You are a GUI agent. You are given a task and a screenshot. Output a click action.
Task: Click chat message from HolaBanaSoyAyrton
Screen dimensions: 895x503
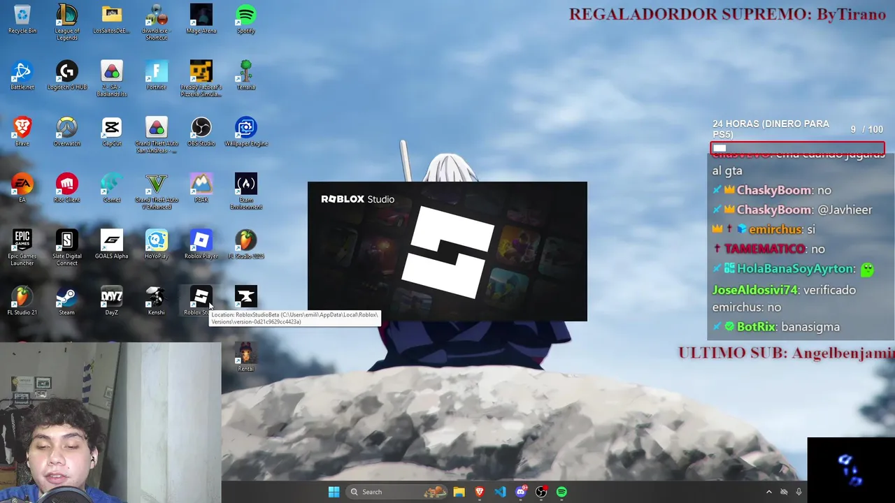coord(794,269)
